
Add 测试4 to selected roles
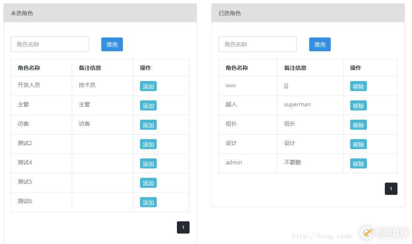(148, 163)
